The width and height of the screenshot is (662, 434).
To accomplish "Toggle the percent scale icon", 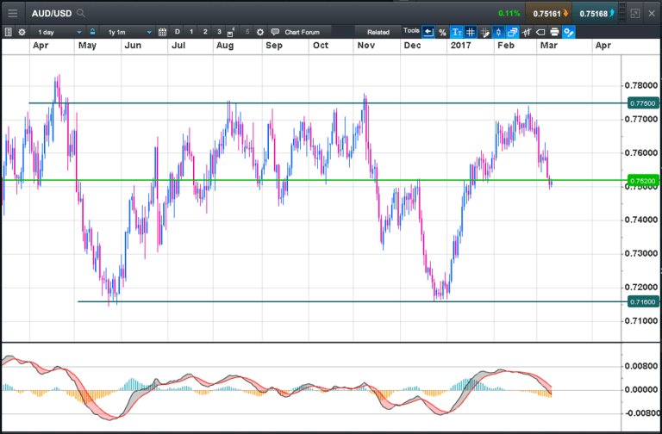I will click(x=442, y=32).
